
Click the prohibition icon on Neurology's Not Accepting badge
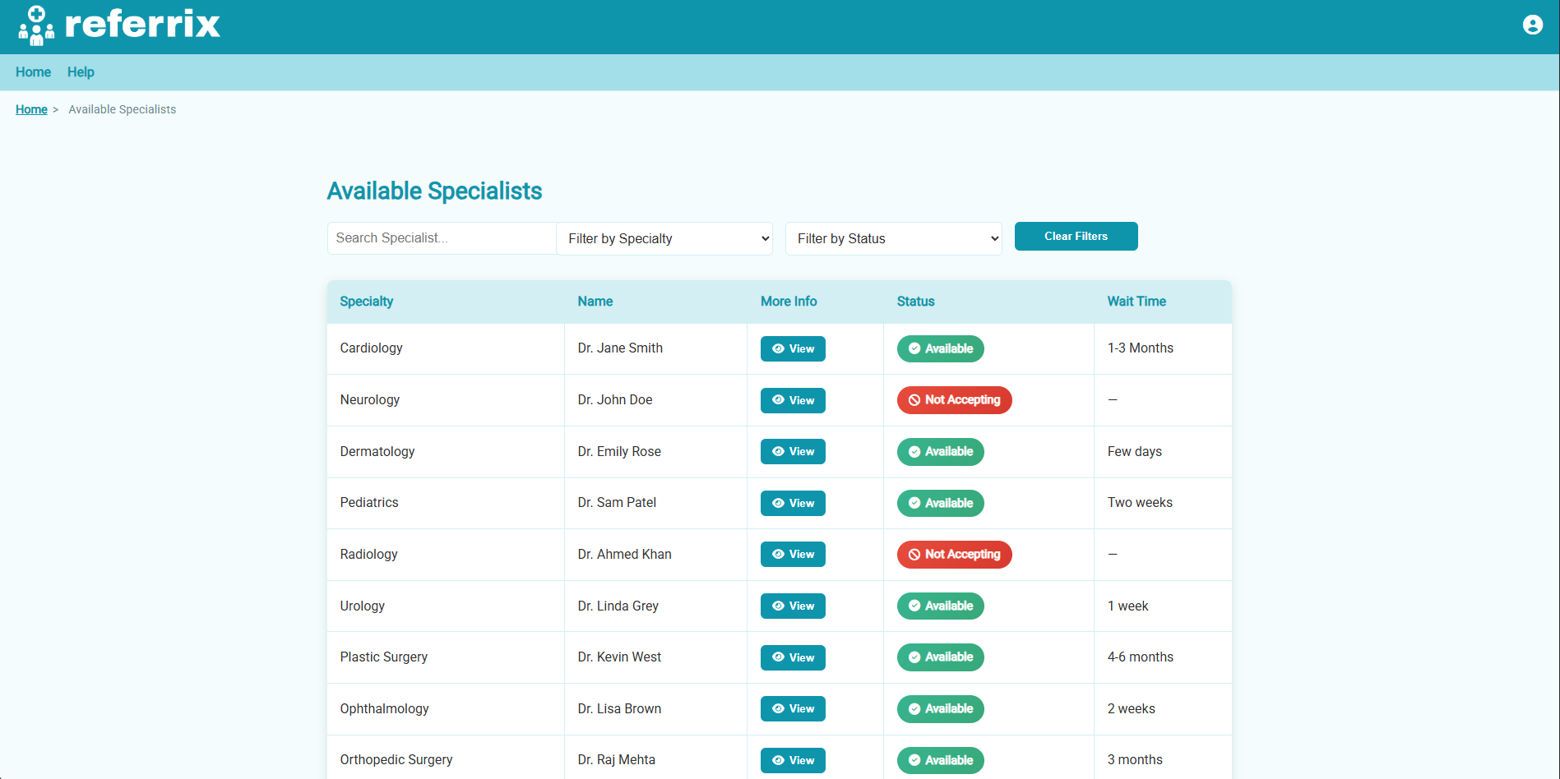point(914,400)
